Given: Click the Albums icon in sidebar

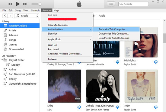Looking at the screenshot, I should (x=5, y=35).
